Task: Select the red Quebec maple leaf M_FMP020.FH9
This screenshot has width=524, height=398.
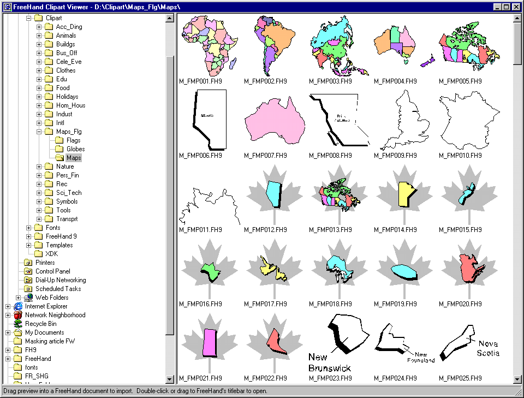Action: 469,269
